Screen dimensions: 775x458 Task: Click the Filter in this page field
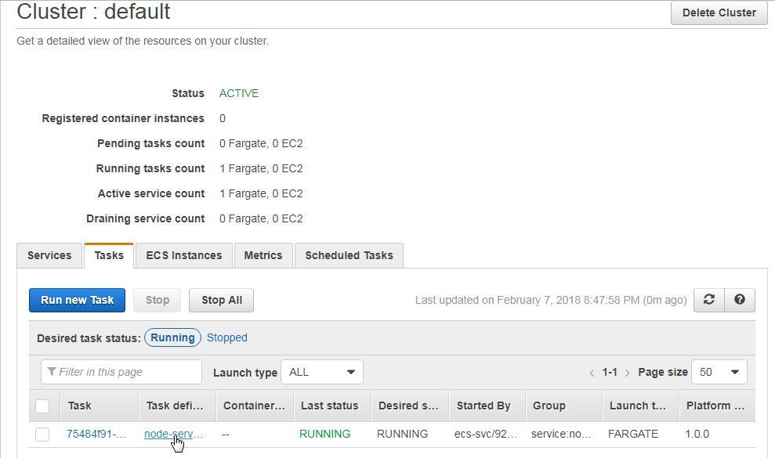click(x=121, y=372)
